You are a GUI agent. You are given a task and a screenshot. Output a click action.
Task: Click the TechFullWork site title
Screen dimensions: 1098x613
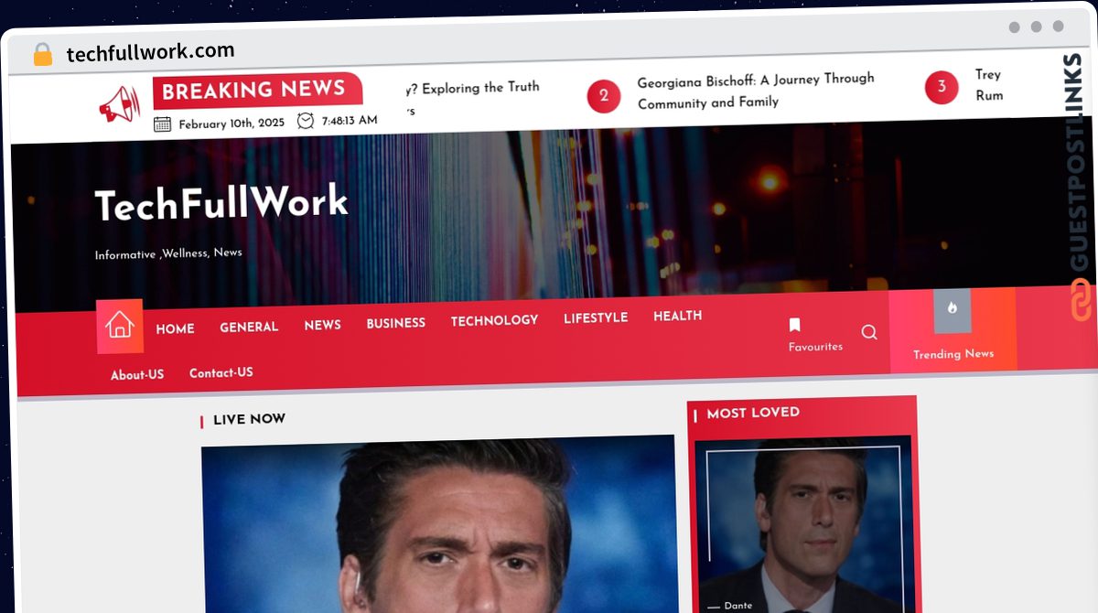pyautogui.click(x=221, y=204)
